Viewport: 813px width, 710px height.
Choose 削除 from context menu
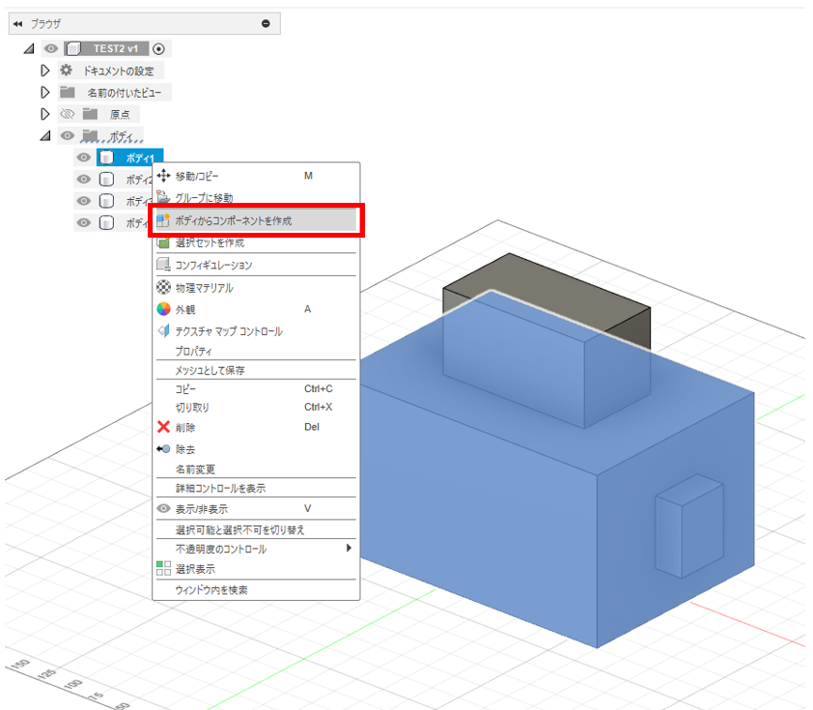256,427
